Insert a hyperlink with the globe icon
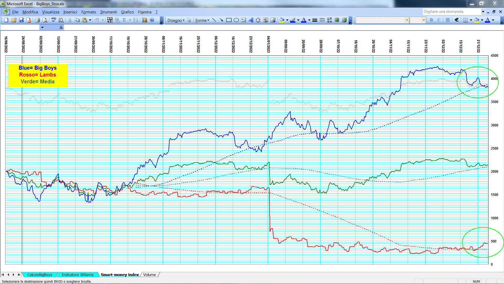Viewport: 504px width, 284px height. (117, 20)
